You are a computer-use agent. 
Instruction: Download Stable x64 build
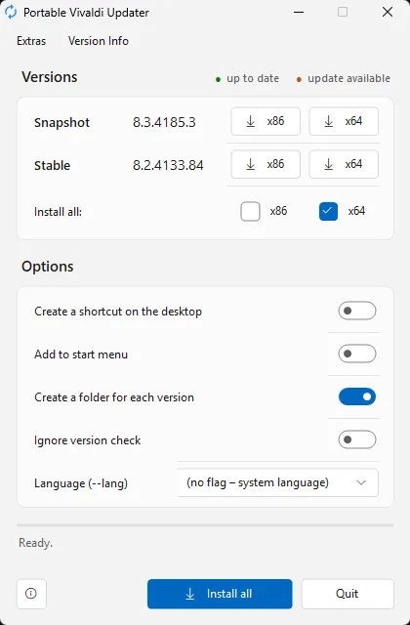[x=344, y=164]
